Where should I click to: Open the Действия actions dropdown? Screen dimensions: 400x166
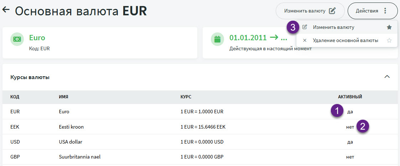pyautogui.click(x=372, y=11)
